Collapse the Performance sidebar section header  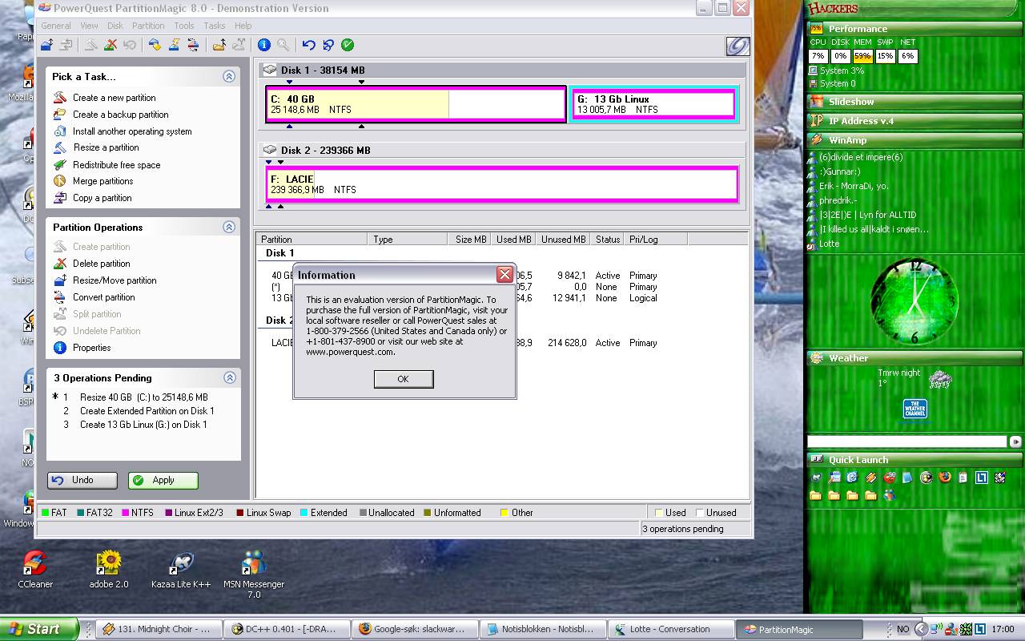[x=914, y=29]
